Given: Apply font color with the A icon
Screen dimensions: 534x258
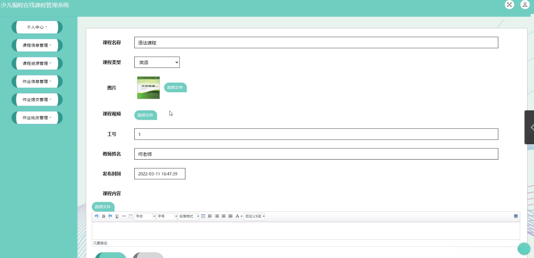Looking at the screenshot, I should [237, 216].
